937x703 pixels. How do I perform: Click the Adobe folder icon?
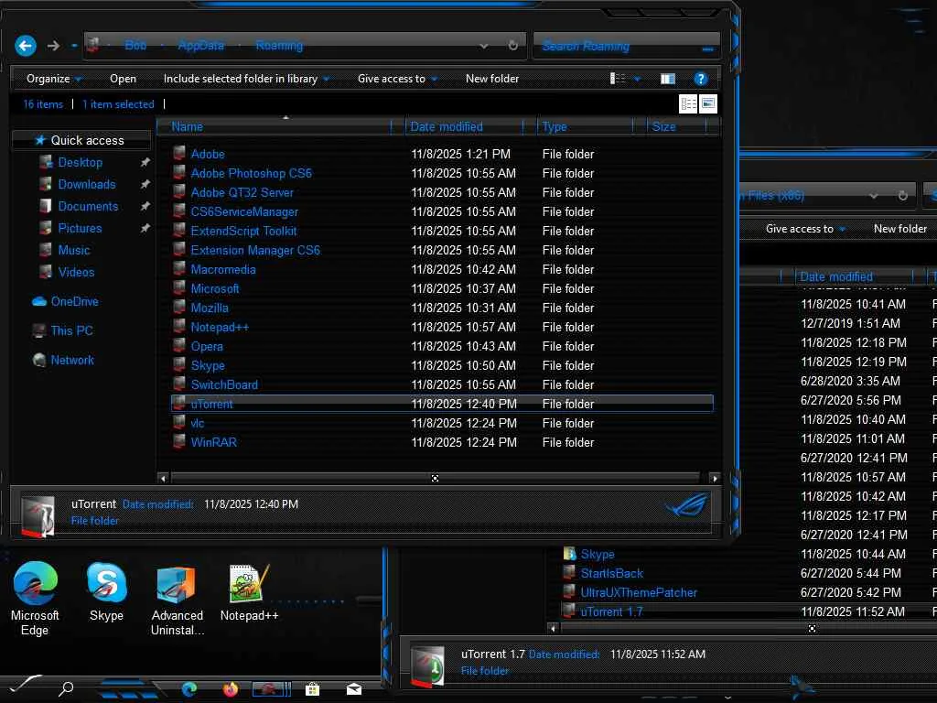tap(179, 153)
